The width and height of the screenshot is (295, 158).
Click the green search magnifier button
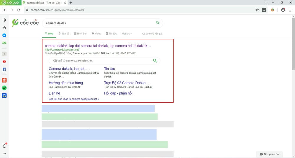[x=158, y=23]
